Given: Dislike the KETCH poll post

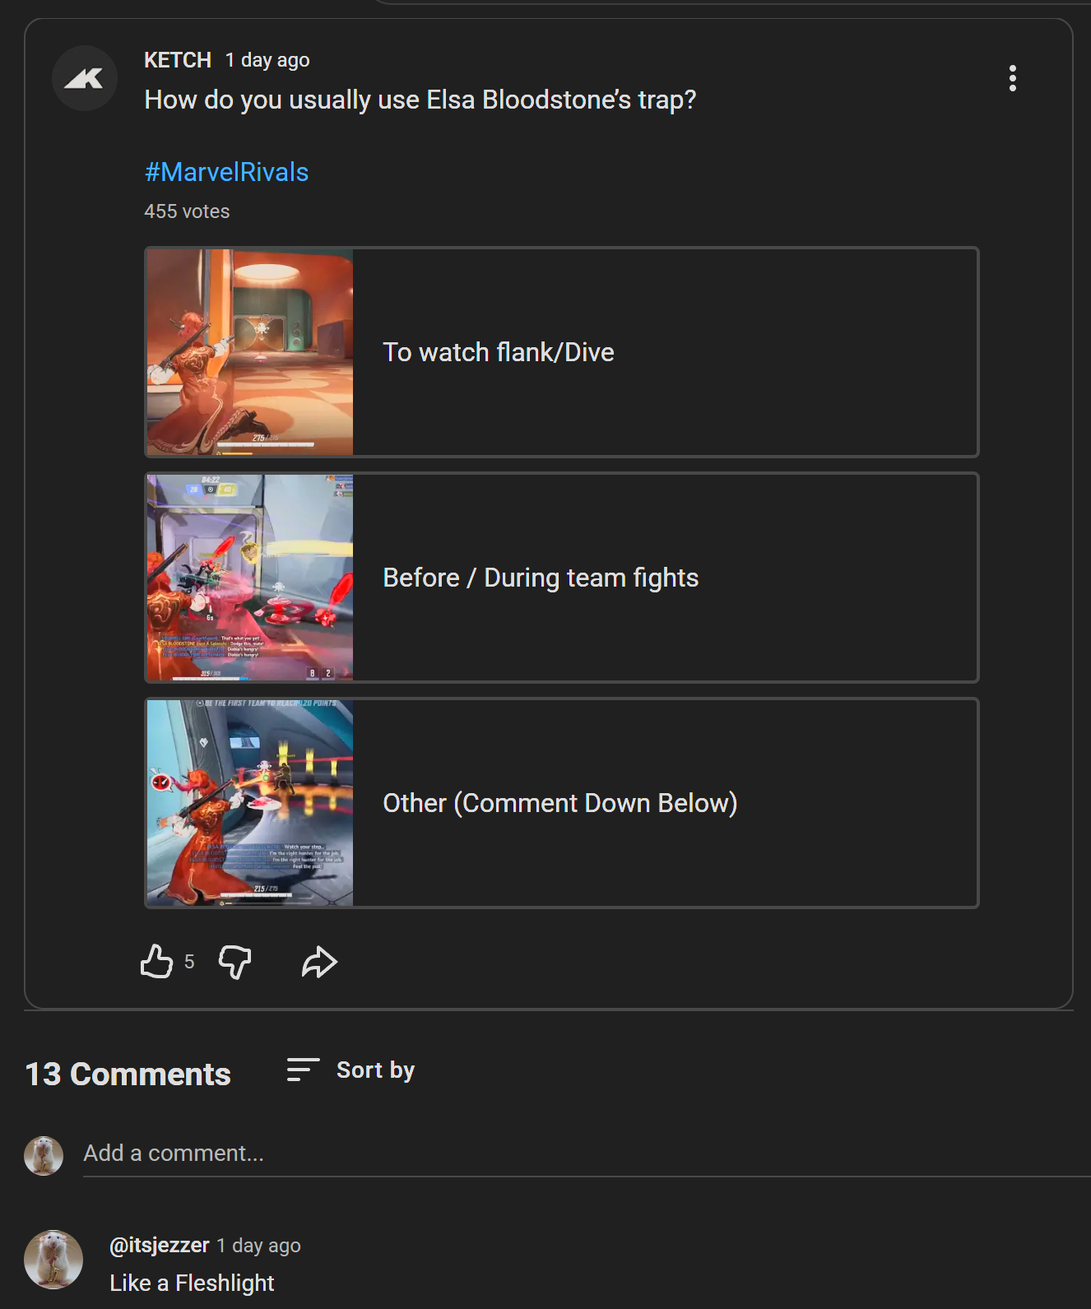Looking at the screenshot, I should coord(234,961).
